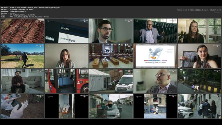This screenshot has width=222, height=125.
Task: Select the thumbnail of man sitting on sofa
Action: pyautogui.click(x=23, y=81)
